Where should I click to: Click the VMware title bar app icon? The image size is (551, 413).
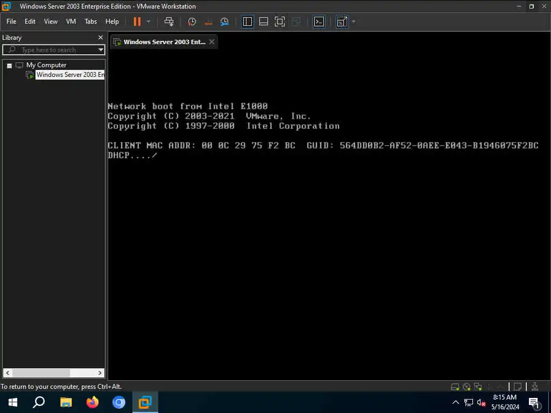(x=6, y=6)
